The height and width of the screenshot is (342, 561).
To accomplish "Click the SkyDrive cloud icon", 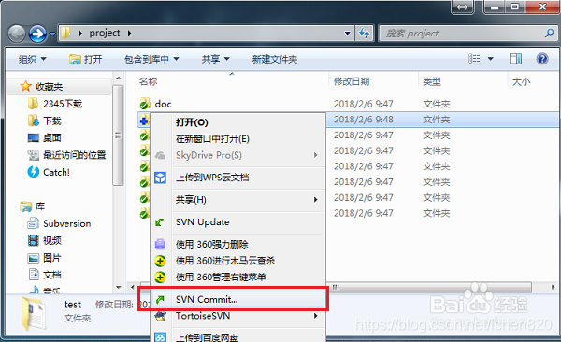I will tap(160, 155).
